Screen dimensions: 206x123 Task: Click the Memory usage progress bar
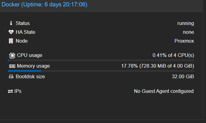click(x=101, y=71)
